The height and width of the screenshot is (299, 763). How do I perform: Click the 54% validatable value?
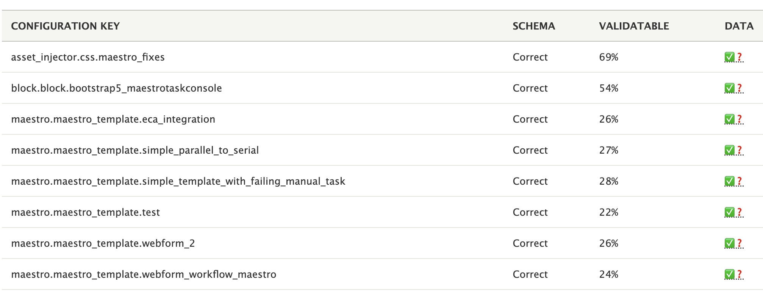[609, 88]
